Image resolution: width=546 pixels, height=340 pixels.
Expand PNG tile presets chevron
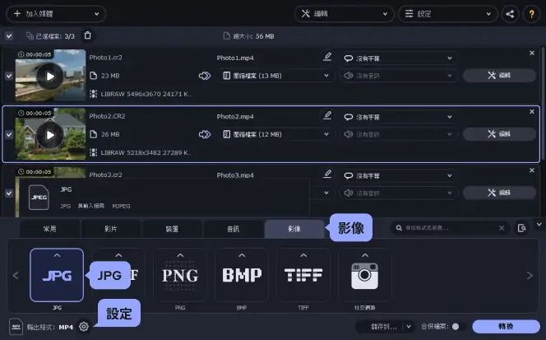[180, 255]
